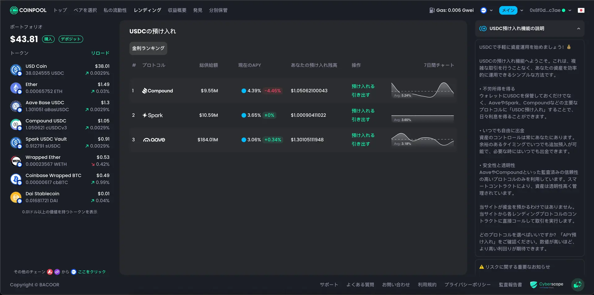Click the Wrapped Ether token icon
This screenshot has height=295, width=594.
16,161
